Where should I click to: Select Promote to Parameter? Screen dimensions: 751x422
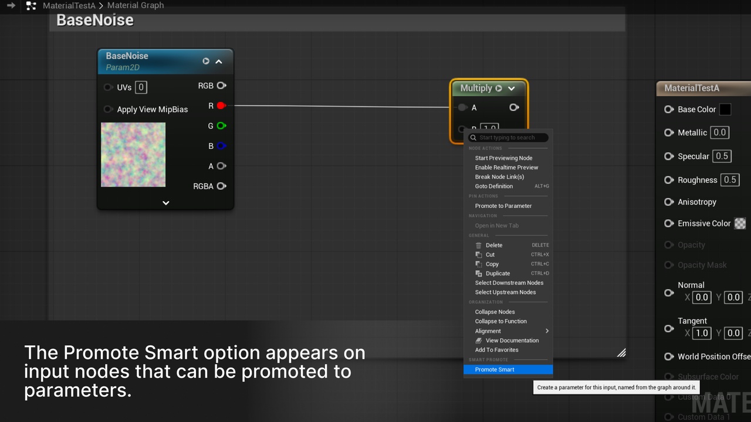pyautogui.click(x=508, y=206)
